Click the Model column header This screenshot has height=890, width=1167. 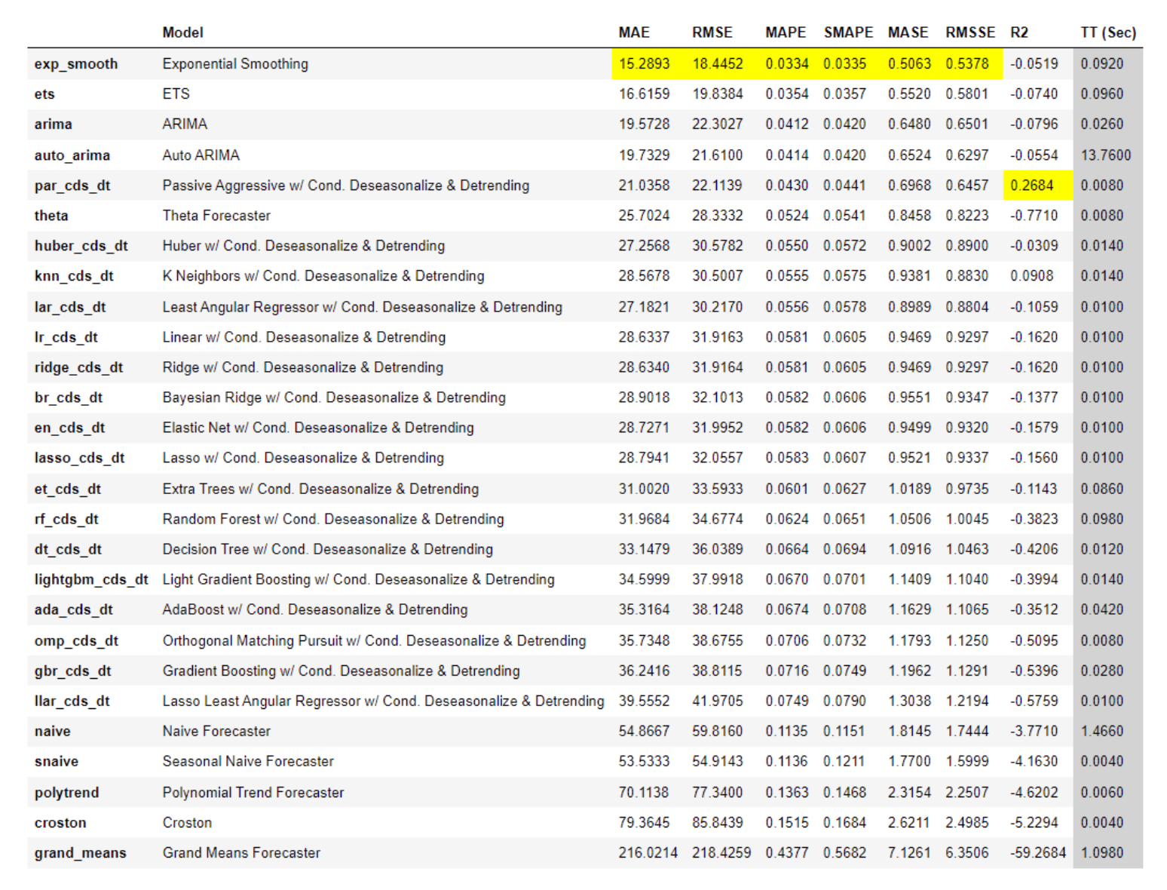pyautogui.click(x=182, y=32)
